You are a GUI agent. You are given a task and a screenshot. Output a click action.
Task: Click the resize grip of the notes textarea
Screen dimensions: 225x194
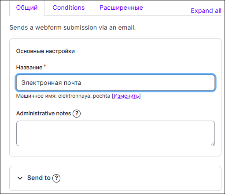[213, 144]
